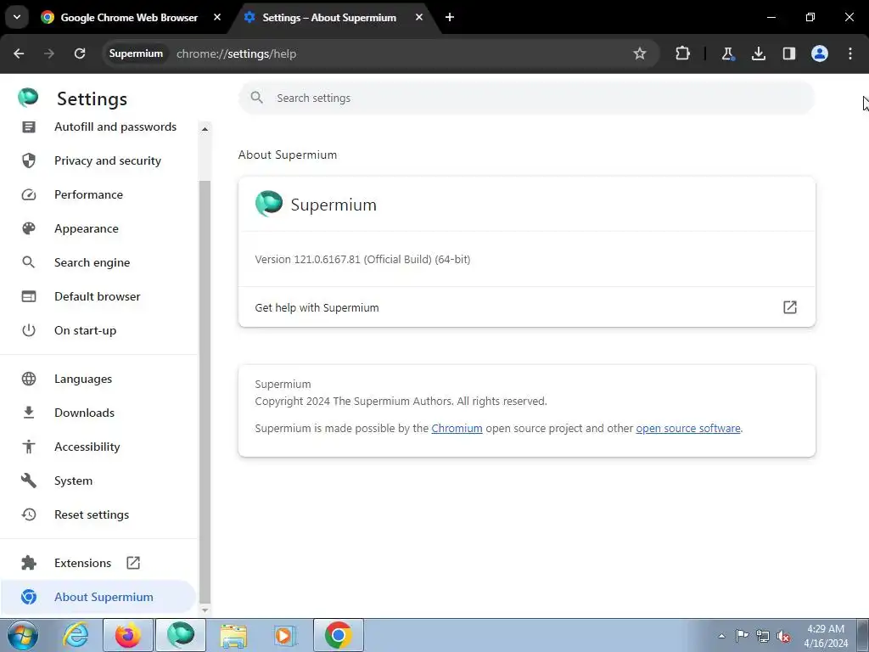Switch to Google Chrome Web Browser tab

[130, 18]
